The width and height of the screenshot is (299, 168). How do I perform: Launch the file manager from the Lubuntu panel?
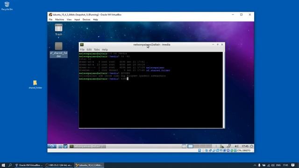60,146
